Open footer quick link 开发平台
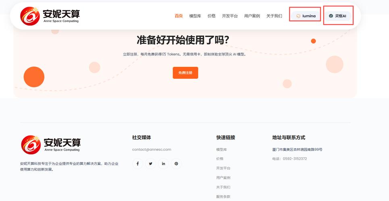The width and height of the screenshot is (389, 201). click(223, 168)
